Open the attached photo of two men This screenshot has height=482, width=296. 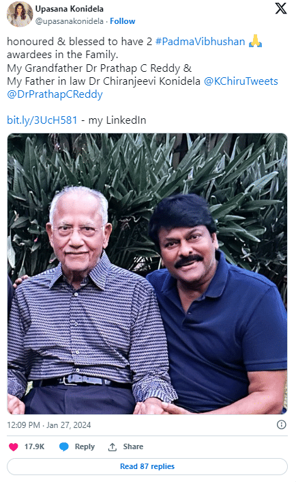(147, 273)
